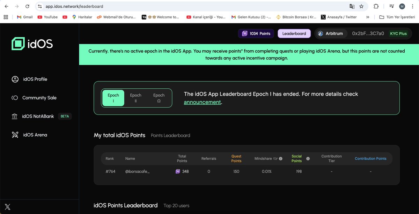Open the Gelen Kutusu (2) bookmark
The image size is (419, 214).
click(251, 17)
